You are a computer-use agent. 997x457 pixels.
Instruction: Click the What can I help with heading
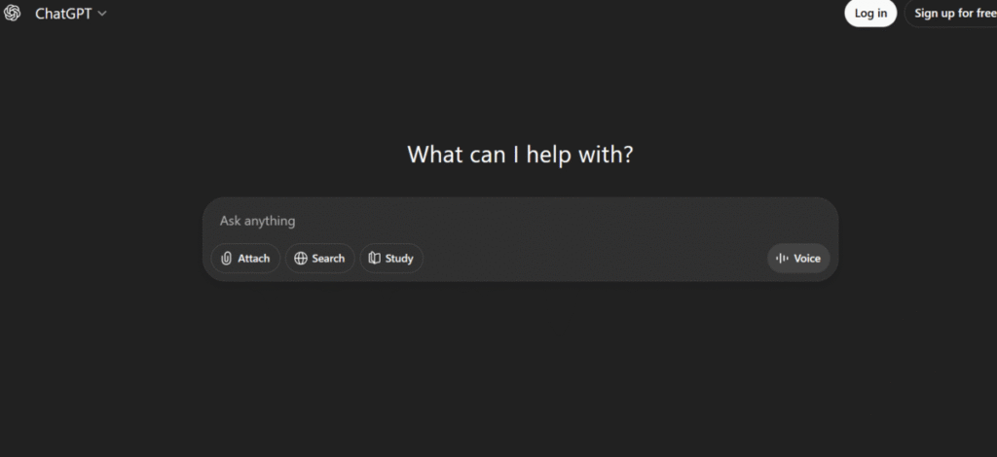(520, 155)
